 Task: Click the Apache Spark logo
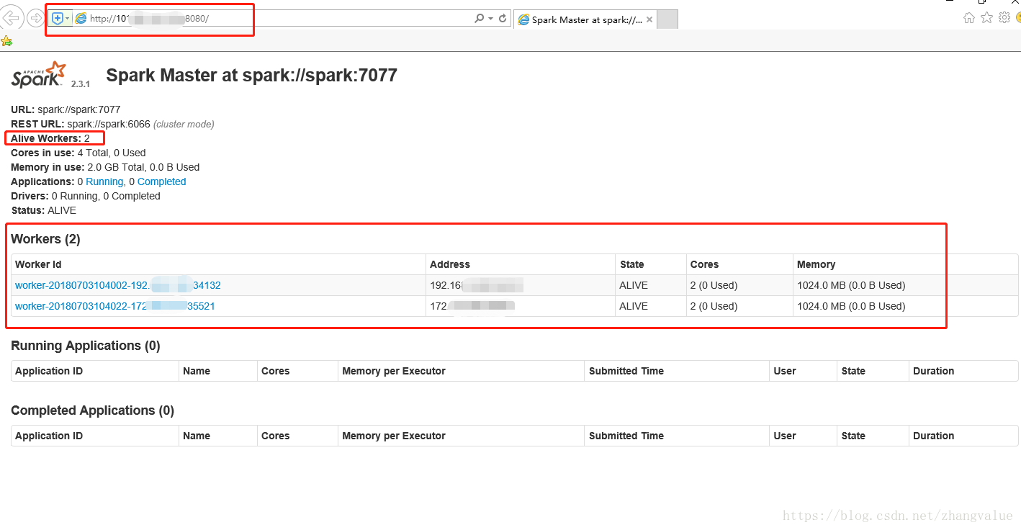(39, 75)
